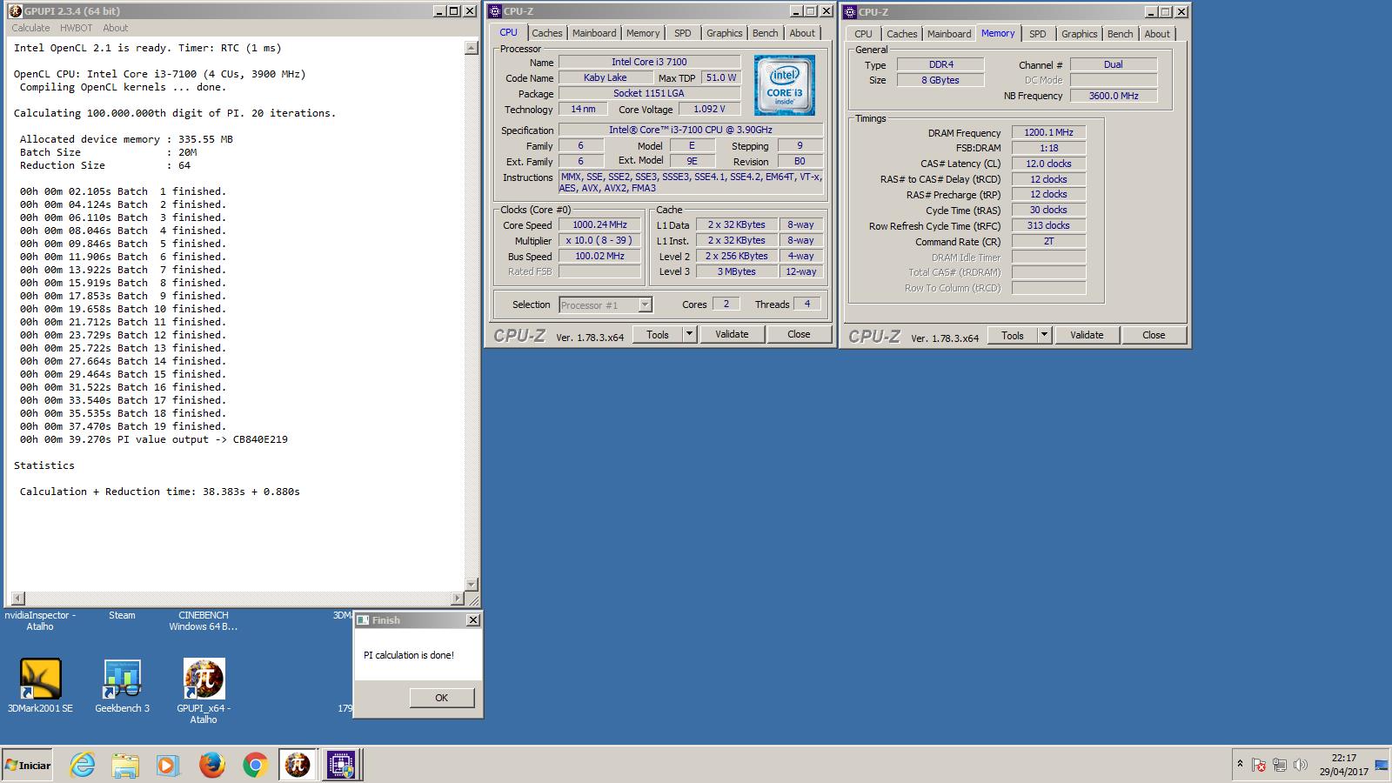Click the PI value output CB840E219 line
Image resolution: width=1392 pixels, height=783 pixels.
[154, 439]
